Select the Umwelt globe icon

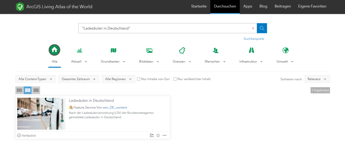coord(286,50)
